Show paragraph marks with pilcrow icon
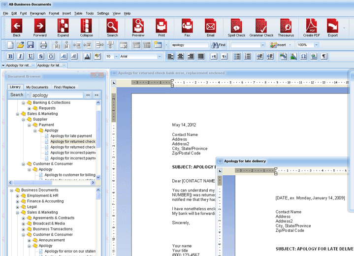The width and height of the screenshot is (354, 256). pyautogui.click(x=324, y=56)
